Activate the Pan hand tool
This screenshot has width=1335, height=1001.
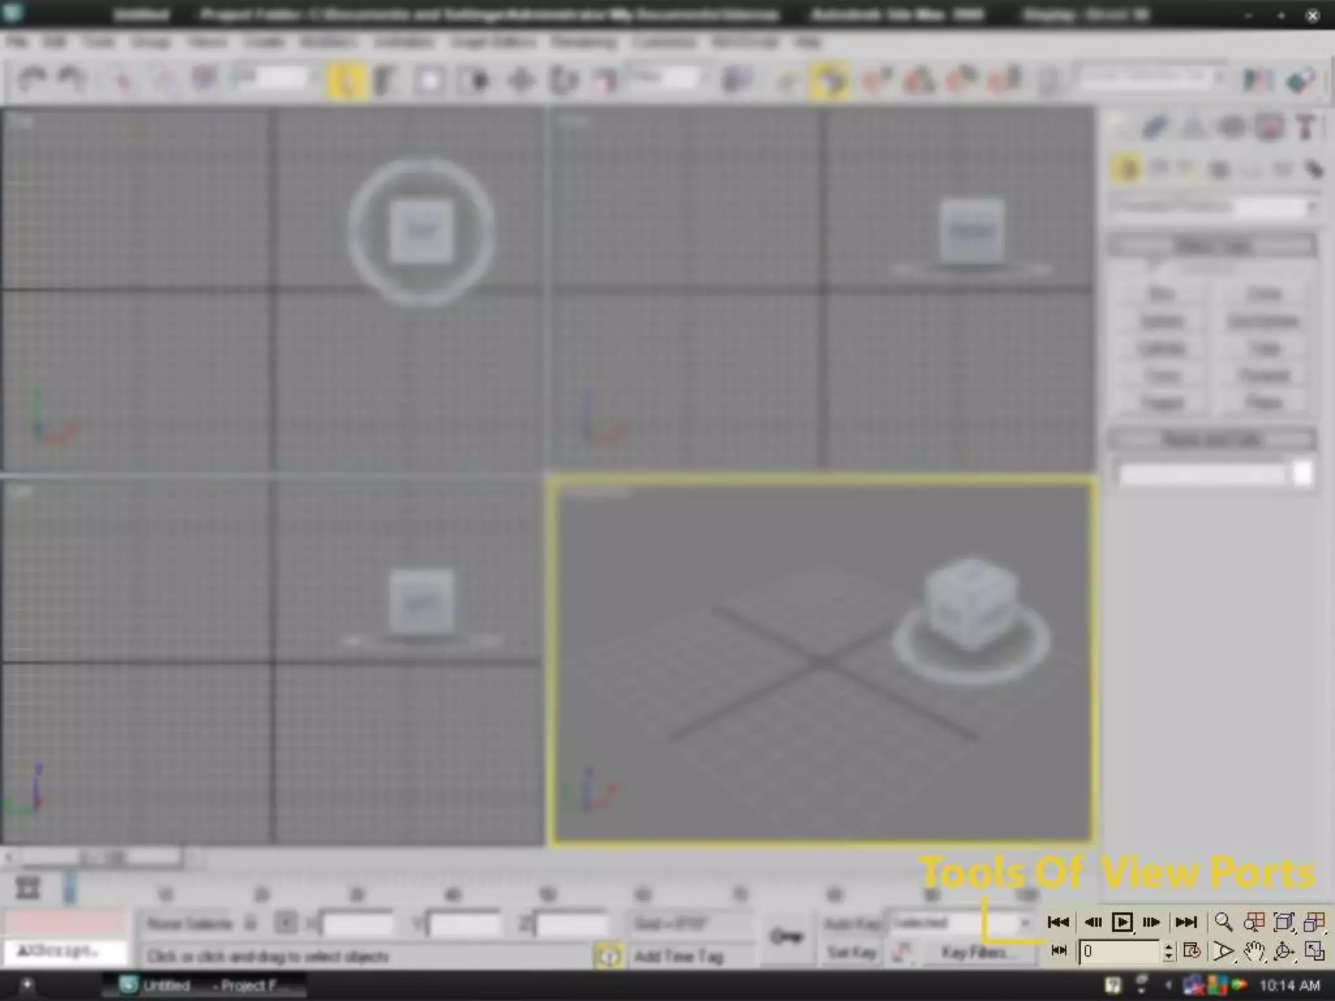tap(1254, 951)
